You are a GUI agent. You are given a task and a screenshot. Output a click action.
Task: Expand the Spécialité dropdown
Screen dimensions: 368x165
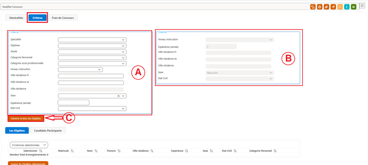pyautogui.click(x=92, y=40)
